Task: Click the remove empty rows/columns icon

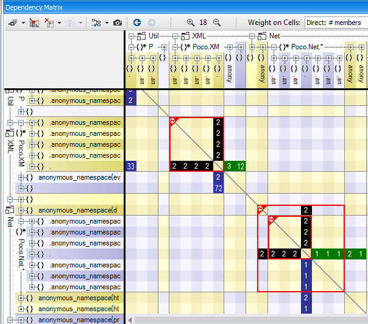Action: coord(34,23)
